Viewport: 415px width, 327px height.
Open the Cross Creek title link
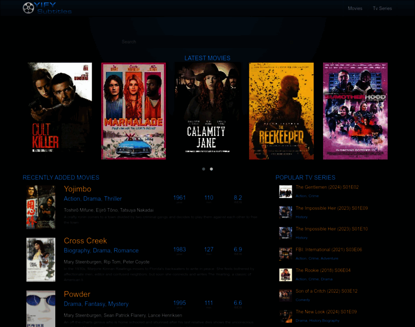pyautogui.click(x=85, y=241)
